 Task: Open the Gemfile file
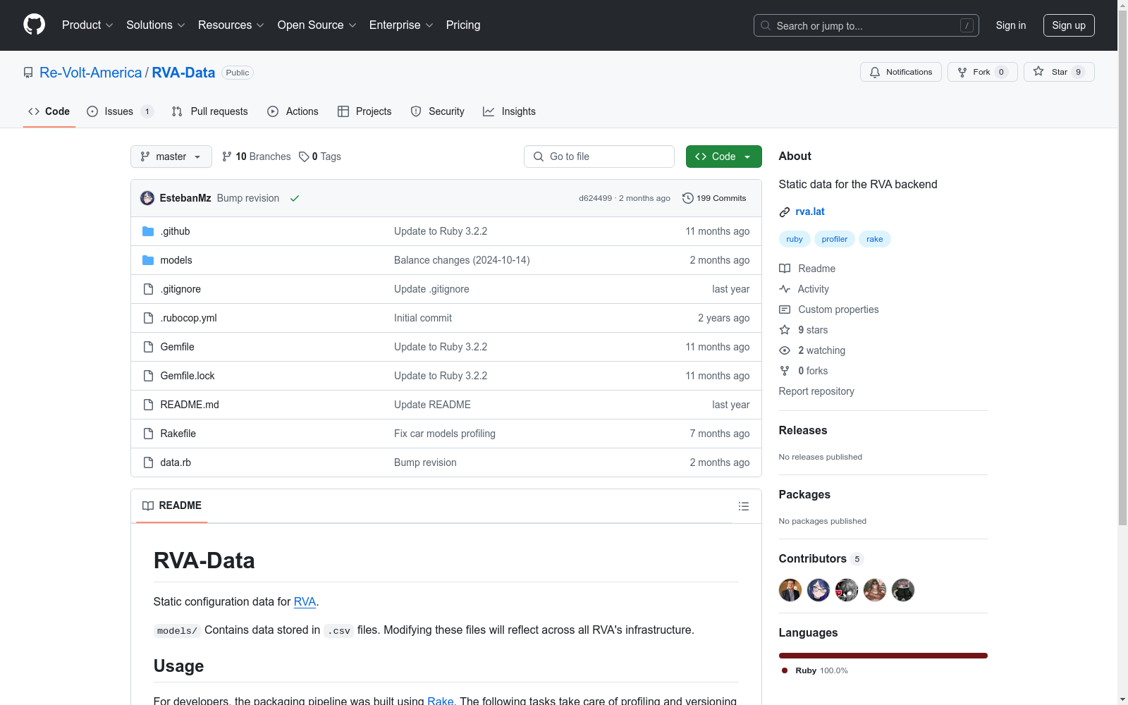[177, 347]
